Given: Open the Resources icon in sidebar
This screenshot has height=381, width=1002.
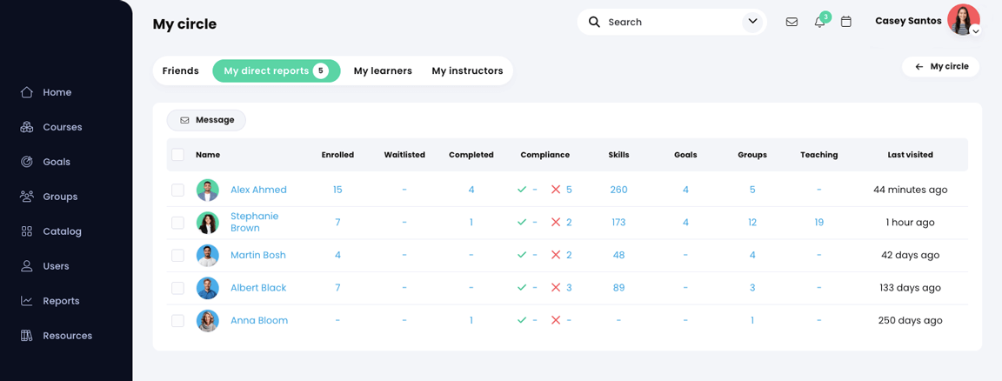Looking at the screenshot, I should tap(27, 336).
